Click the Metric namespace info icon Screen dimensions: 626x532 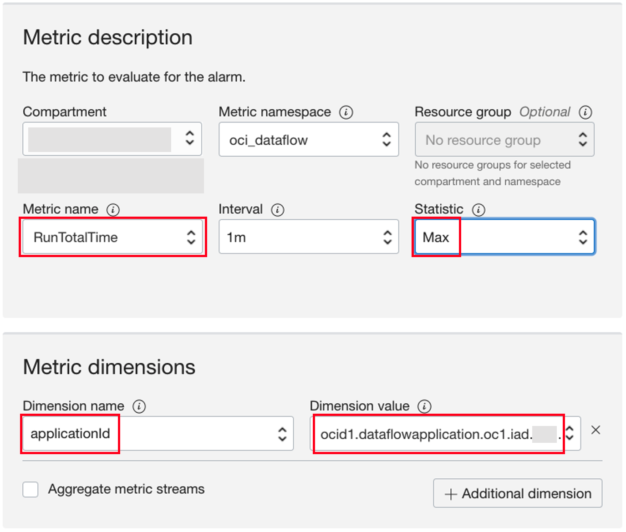pyautogui.click(x=346, y=112)
